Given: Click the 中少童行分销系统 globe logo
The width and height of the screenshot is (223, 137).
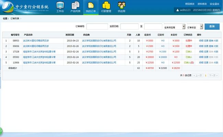Looking at the screenshot, I should tap(8, 7).
